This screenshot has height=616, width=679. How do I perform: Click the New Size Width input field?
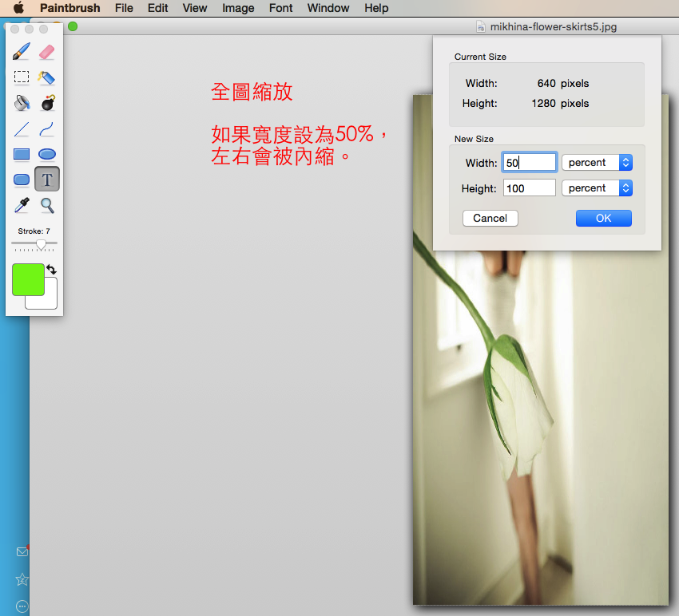tap(529, 163)
